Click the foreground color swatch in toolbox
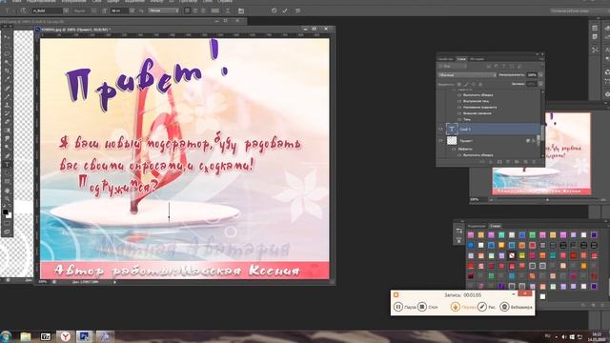The height and width of the screenshot is (343, 610). 5,212
